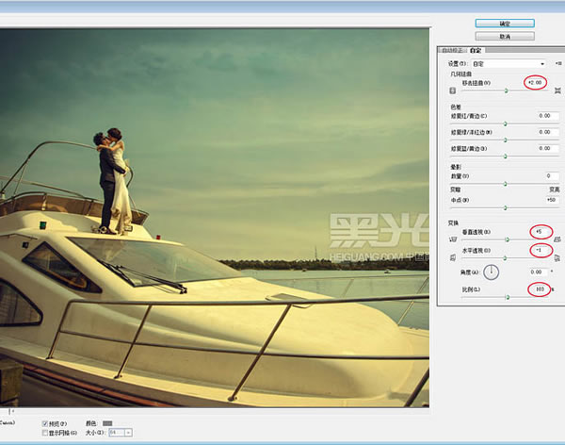This screenshot has height=445, width=565.
Task: Toggle the Preview (预览) checkbox
Action: [x=44, y=423]
